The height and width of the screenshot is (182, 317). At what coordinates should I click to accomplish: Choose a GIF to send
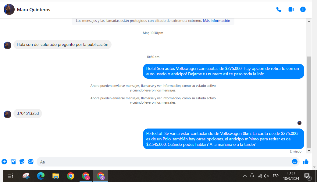[31, 162]
